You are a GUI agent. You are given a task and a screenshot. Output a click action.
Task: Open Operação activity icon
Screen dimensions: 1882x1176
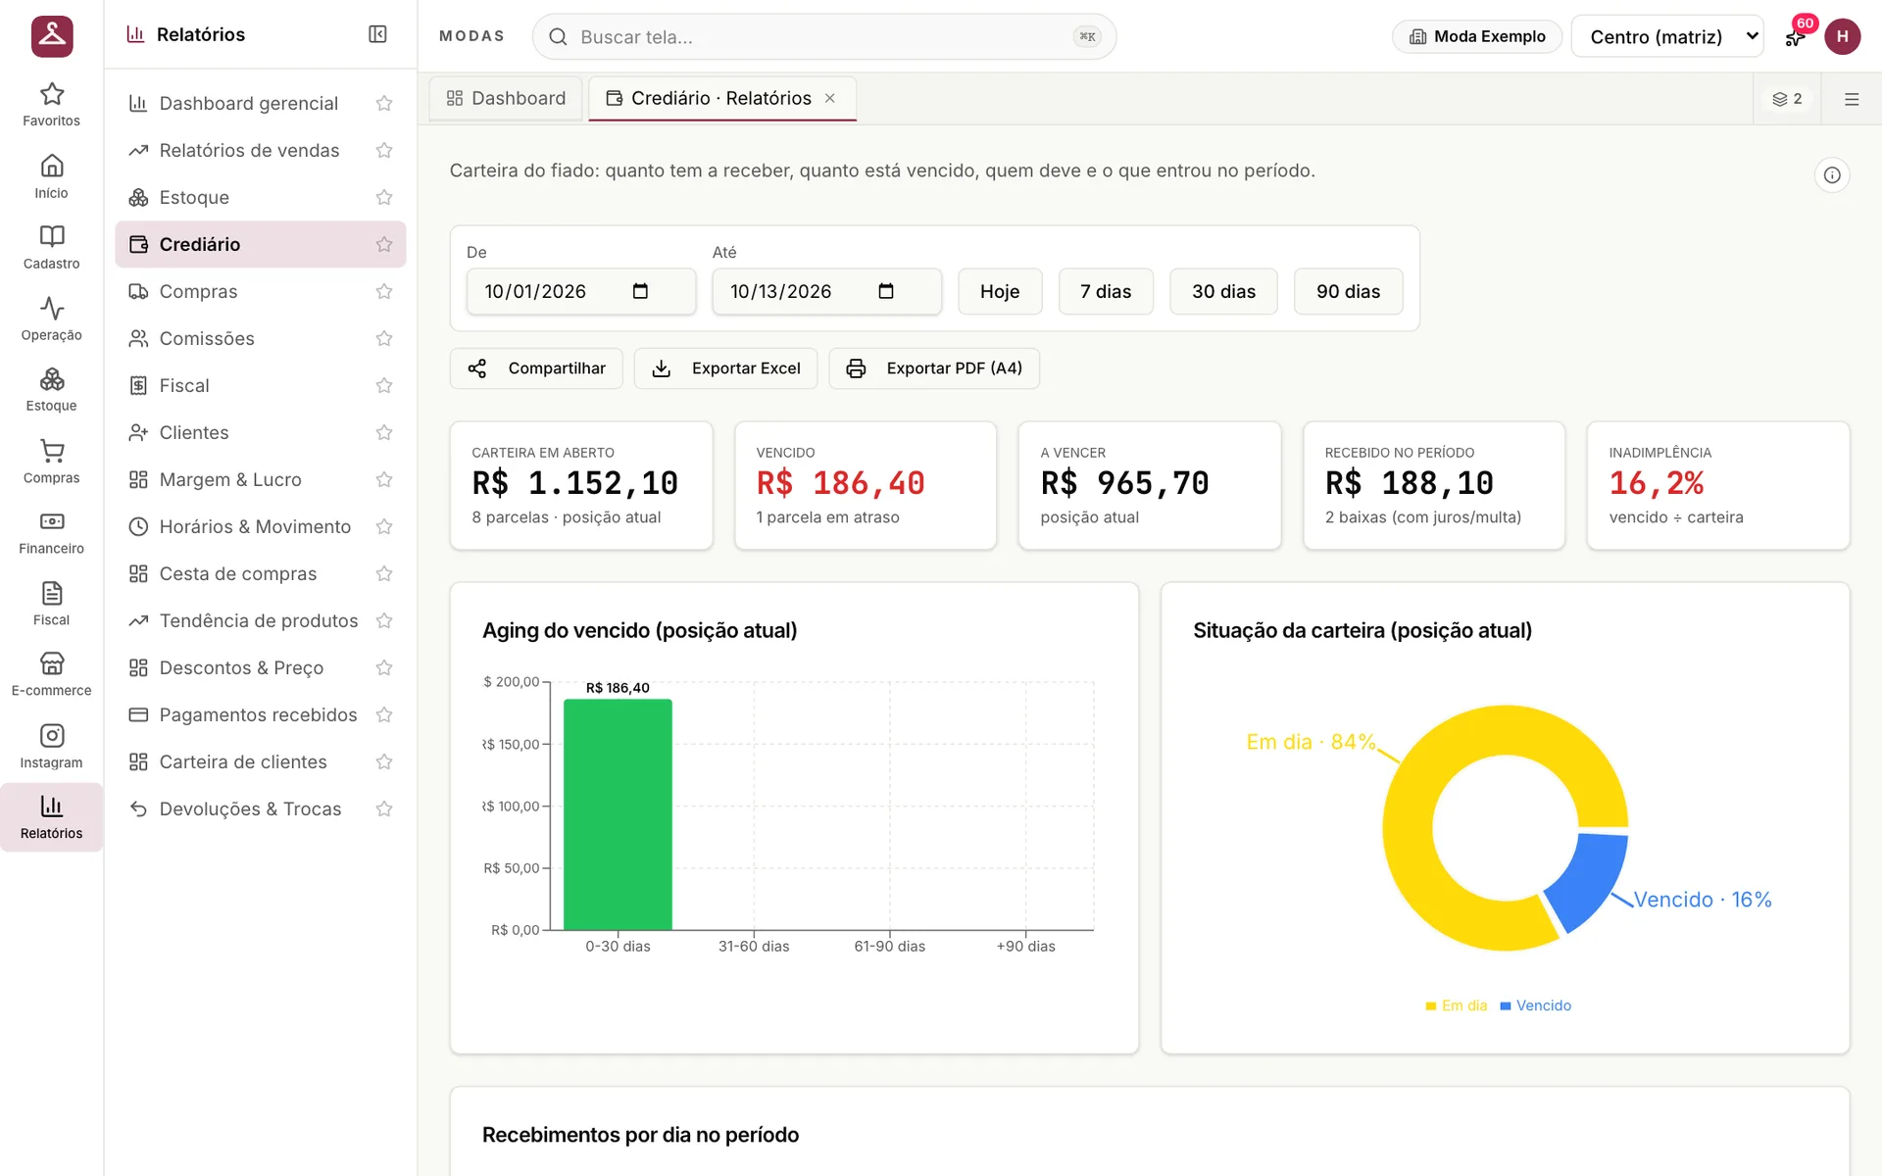pos(51,319)
